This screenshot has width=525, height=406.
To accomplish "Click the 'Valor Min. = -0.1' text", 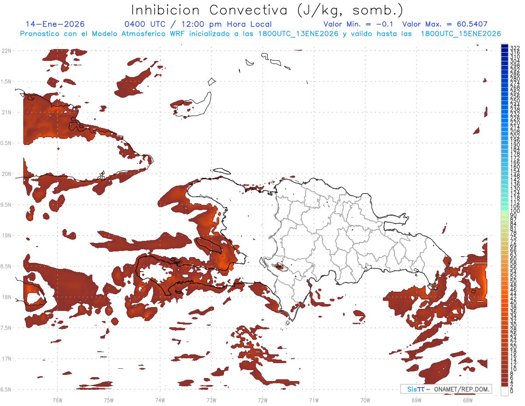I will pos(359,24).
